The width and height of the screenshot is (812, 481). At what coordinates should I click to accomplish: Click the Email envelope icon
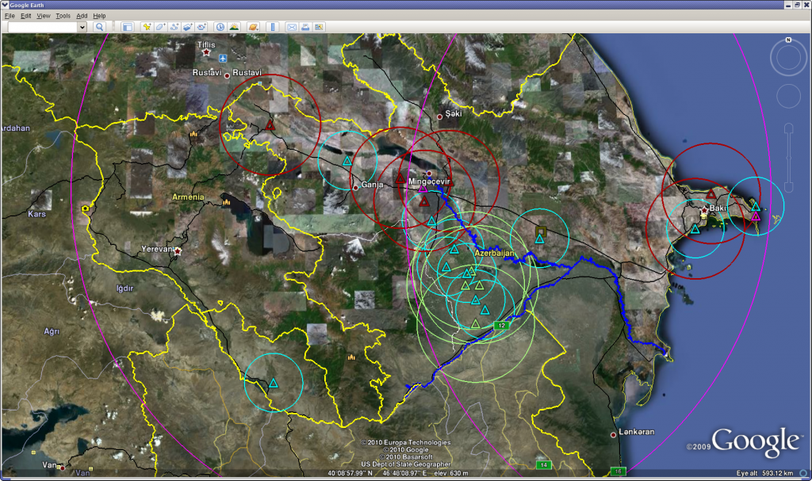pos(292,27)
